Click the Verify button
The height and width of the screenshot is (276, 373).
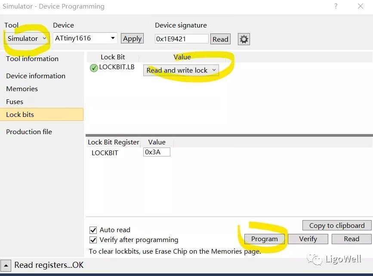[x=308, y=239]
